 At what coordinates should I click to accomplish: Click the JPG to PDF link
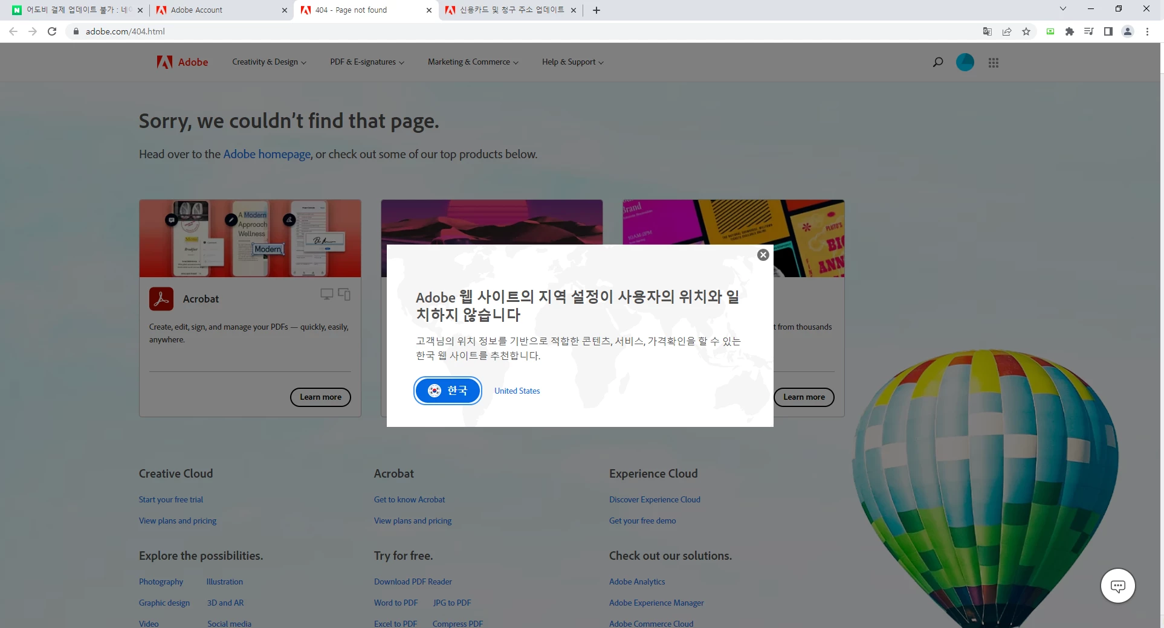[x=452, y=603]
